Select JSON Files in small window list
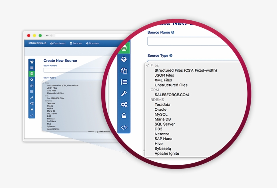This screenshot has height=188, width=277. pos(52,88)
